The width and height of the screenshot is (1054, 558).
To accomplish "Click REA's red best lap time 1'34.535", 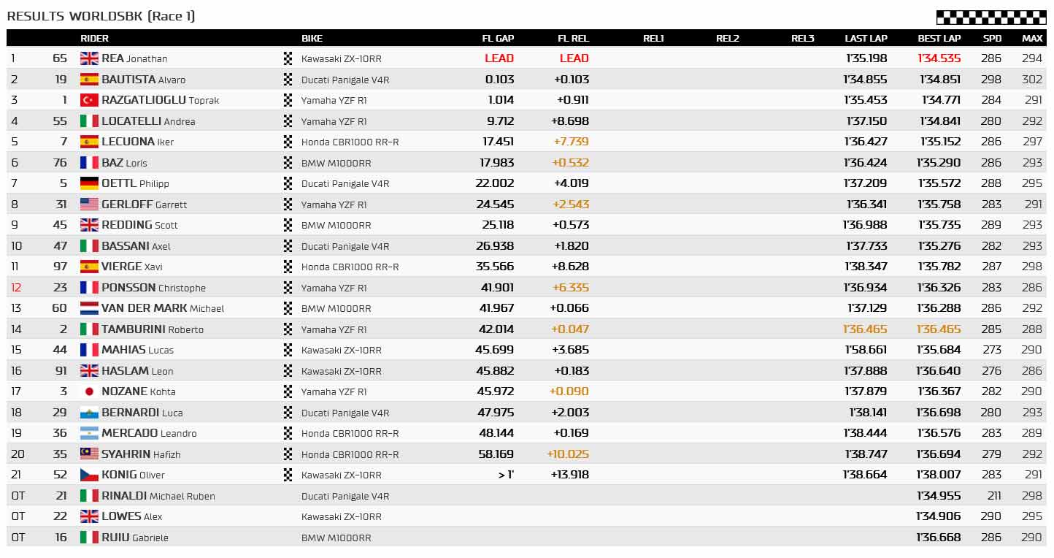I will coord(939,58).
